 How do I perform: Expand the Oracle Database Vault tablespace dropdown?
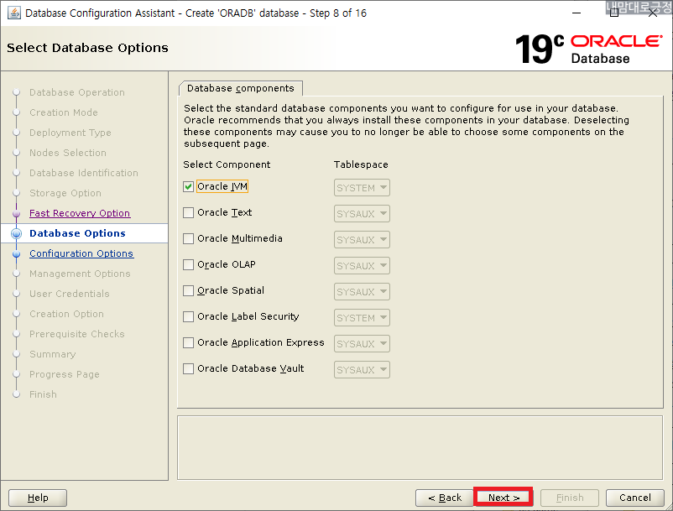[x=362, y=369]
